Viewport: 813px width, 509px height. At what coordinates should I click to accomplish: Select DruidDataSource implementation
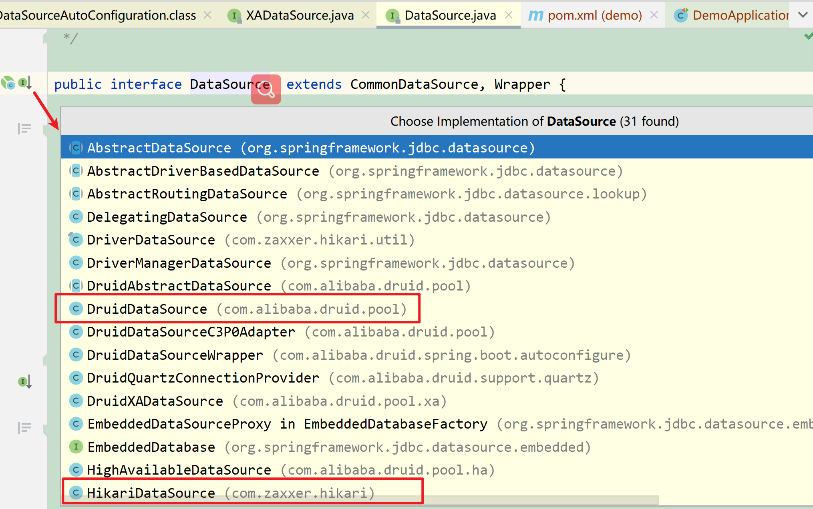[147, 309]
